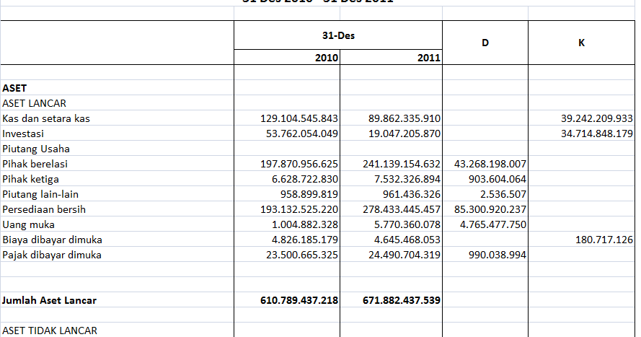The image size is (641, 337).
Task: Select value 193.132.525.220
Action: point(299,209)
